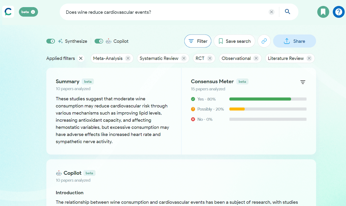The width and height of the screenshot is (346, 206).
Task: Clear the search query with X icon
Action: coord(272,12)
